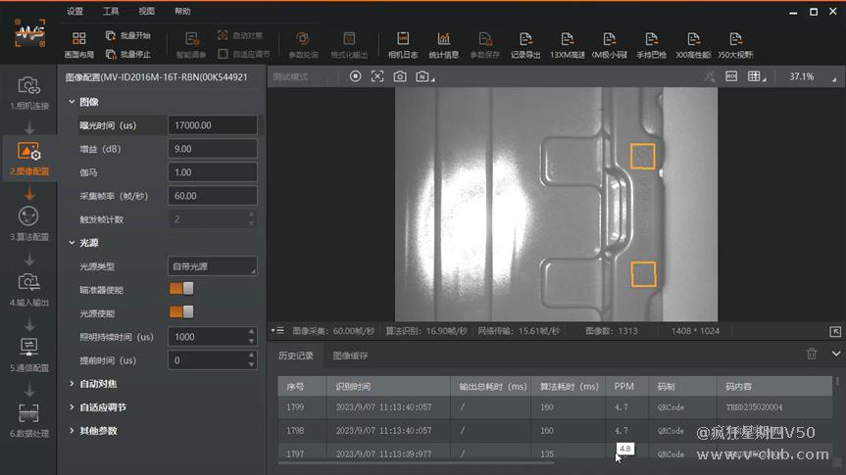The width and height of the screenshot is (846, 475).
Task: Click the 码内容 column header
Action: coord(774,386)
